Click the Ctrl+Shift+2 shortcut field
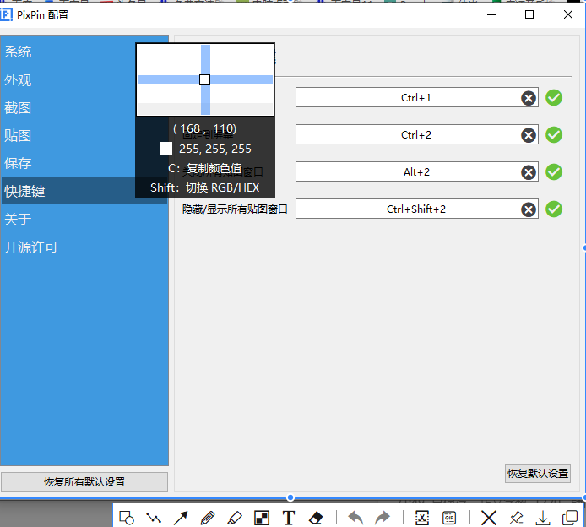Screen dimensions: 586x527 point(417,209)
